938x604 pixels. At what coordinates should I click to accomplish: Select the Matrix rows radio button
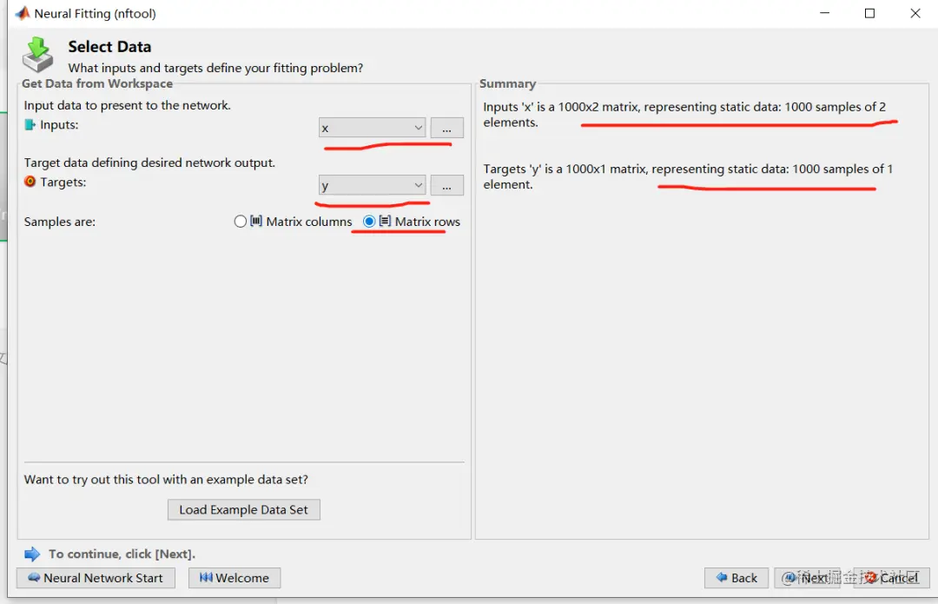point(369,222)
